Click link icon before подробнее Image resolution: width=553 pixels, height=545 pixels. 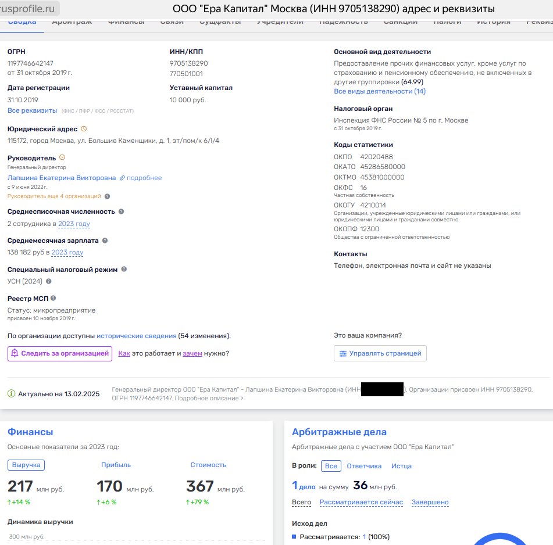click(x=122, y=178)
